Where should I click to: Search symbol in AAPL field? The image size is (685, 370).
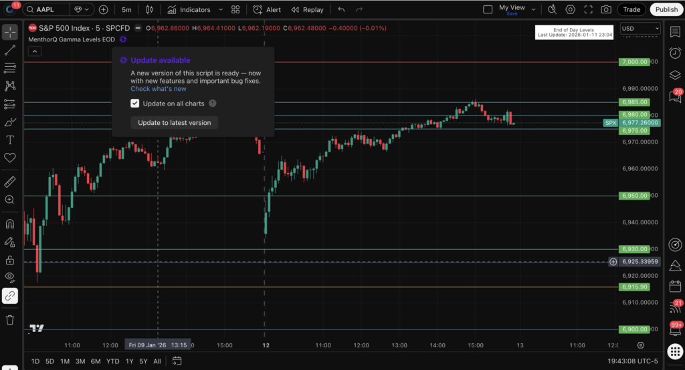[x=46, y=9]
